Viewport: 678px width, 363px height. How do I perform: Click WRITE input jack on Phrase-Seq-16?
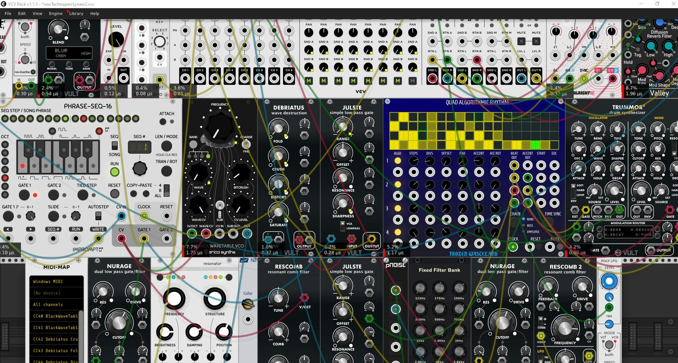(98, 239)
